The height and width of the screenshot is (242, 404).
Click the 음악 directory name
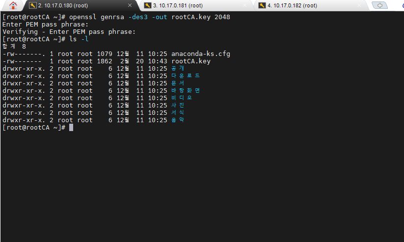tap(178, 120)
